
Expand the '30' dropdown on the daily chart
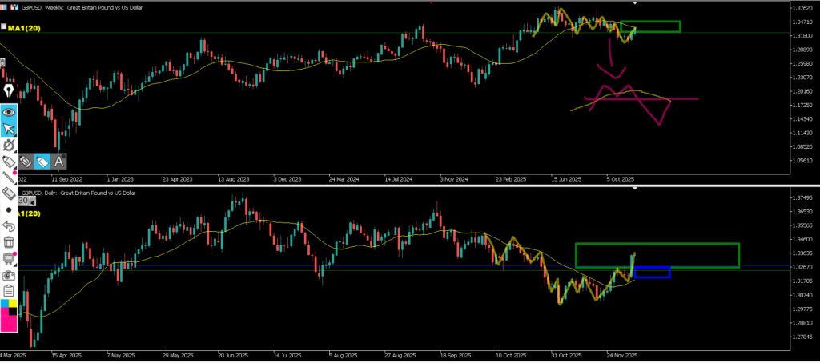pyautogui.click(x=23, y=201)
